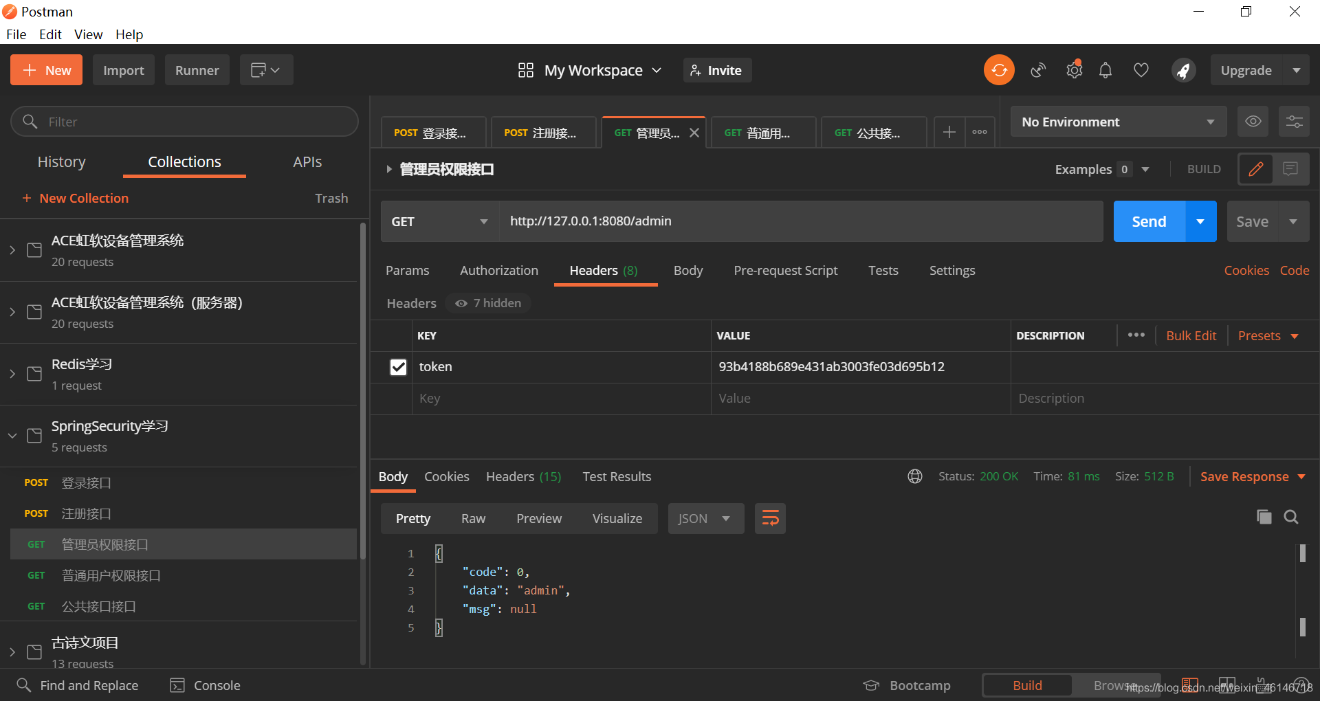Open the Send button dropdown arrow
Viewport: 1320px width, 701px height.
coord(1201,221)
